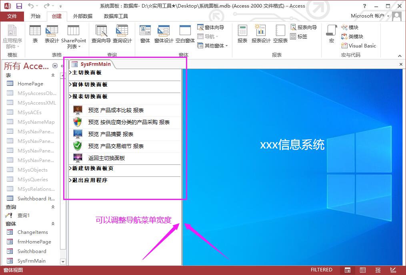Switch to Form View in status bar
The width and height of the screenshot is (406, 275).
[x=348, y=270]
